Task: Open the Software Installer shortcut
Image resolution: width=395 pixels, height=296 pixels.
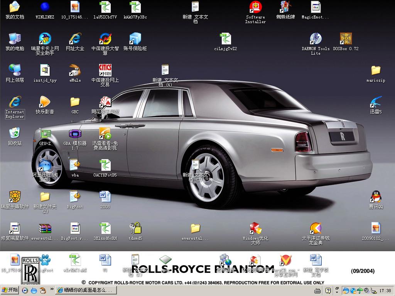Action: pyautogui.click(x=255, y=7)
